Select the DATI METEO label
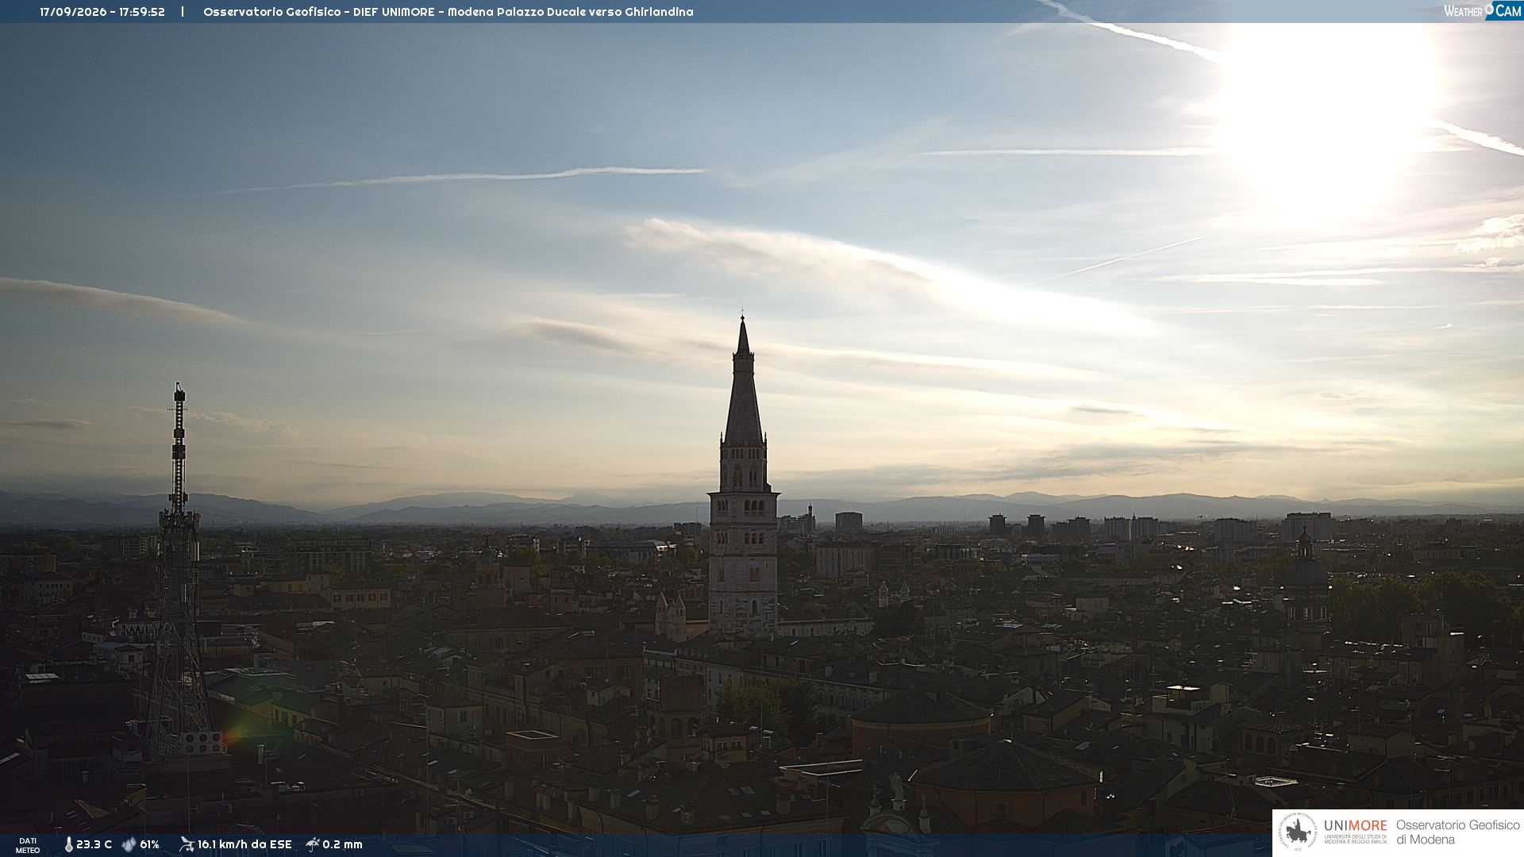Screen dimensions: 1524x857 tap(28, 845)
